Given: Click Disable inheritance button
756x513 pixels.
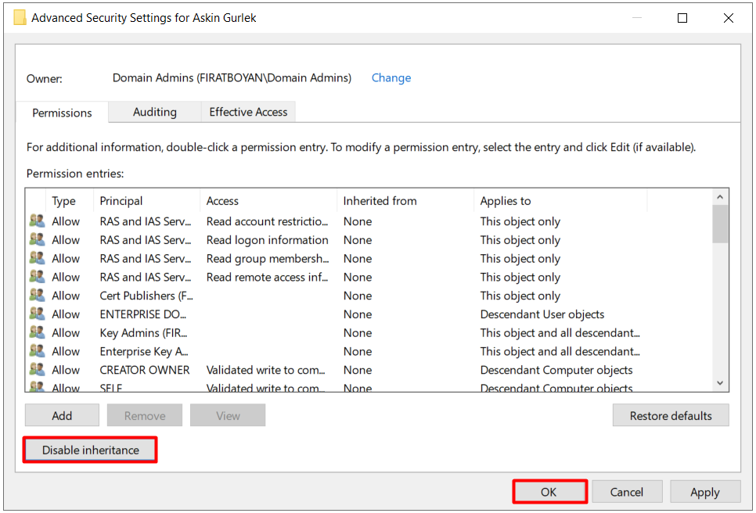Looking at the screenshot, I should pyautogui.click(x=90, y=450).
